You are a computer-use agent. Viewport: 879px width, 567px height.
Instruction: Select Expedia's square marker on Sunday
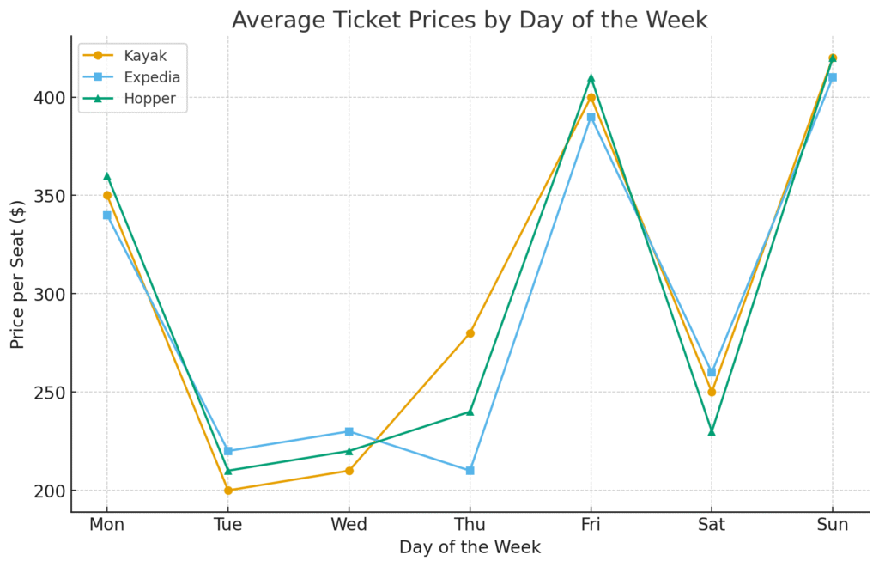pyautogui.click(x=833, y=77)
